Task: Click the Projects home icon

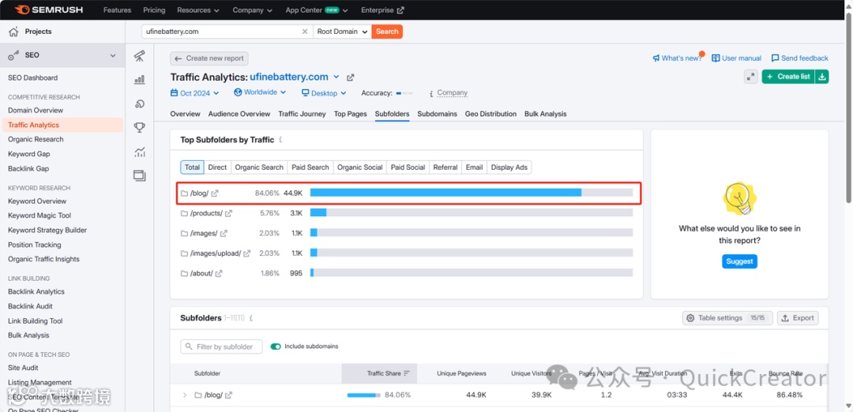Action: 13,32
